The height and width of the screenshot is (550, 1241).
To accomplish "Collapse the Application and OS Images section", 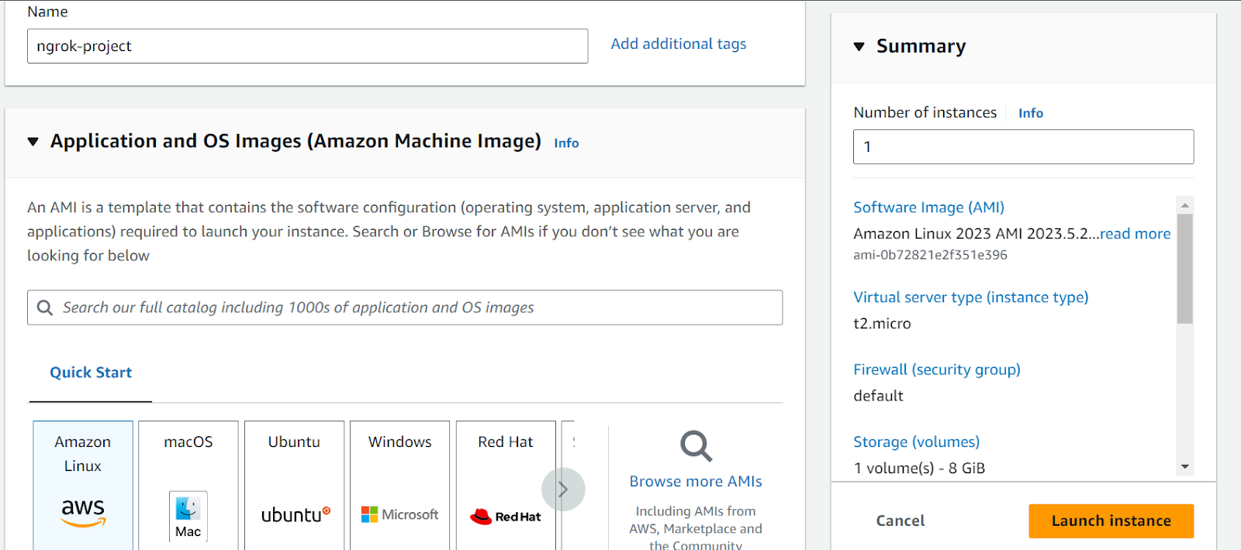I will (33, 142).
